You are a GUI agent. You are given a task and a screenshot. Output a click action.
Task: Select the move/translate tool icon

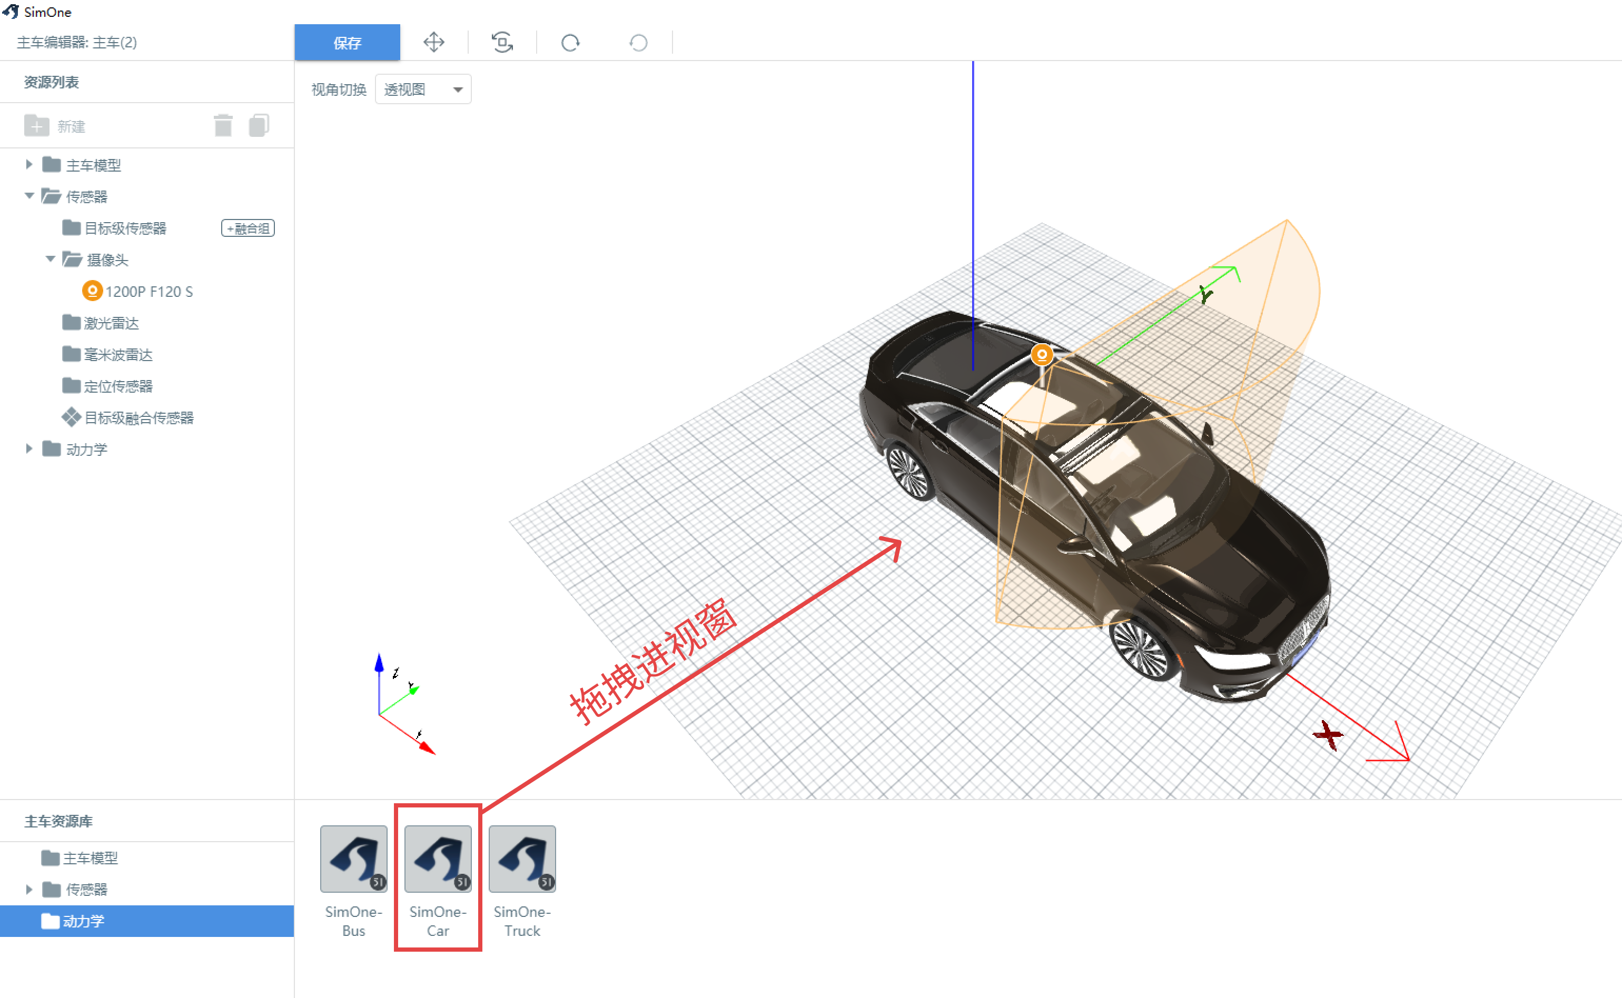click(x=434, y=43)
